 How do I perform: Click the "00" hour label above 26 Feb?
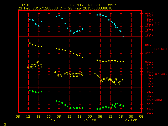[131, 117]
